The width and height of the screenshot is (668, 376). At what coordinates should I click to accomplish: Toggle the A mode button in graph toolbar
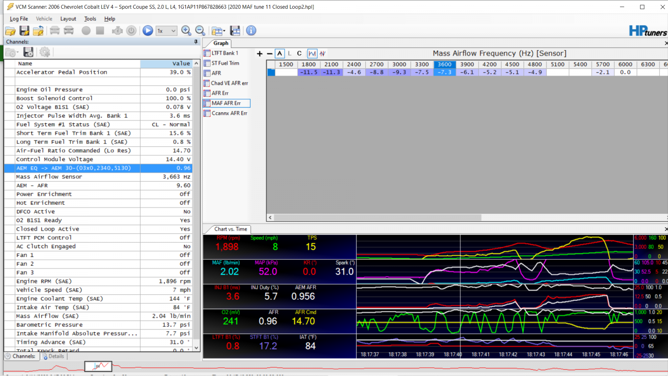(280, 53)
